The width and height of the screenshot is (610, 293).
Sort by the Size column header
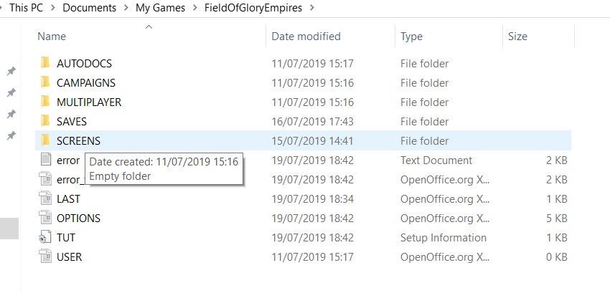tap(518, 36)
